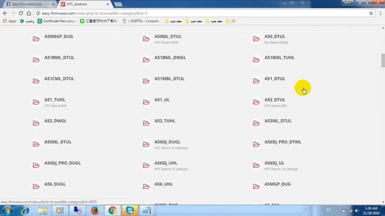Close the HTC_Android tab
385x216 pixels.
(108, 4)
